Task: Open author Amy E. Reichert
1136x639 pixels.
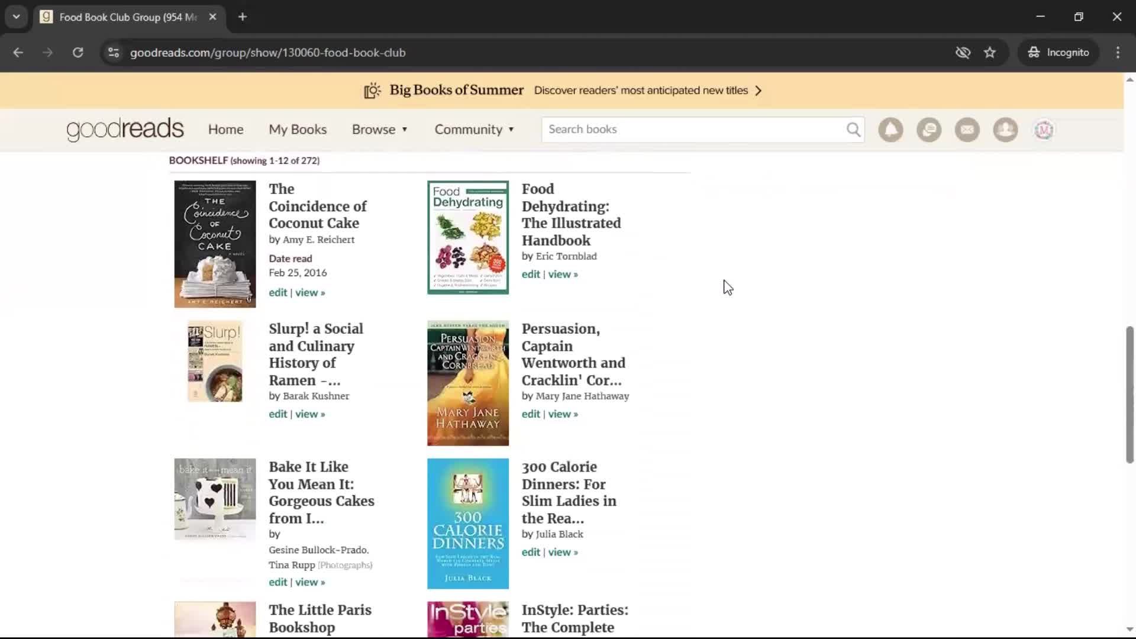Action: pos(318,240)
